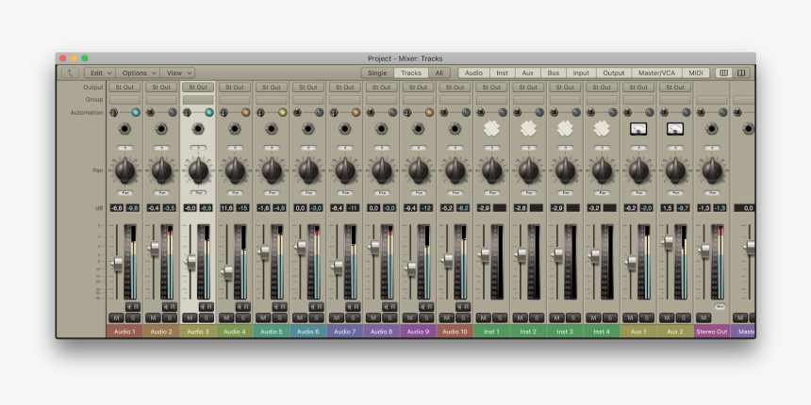Click the Audio 3 input jack icon

coord(198,129)
